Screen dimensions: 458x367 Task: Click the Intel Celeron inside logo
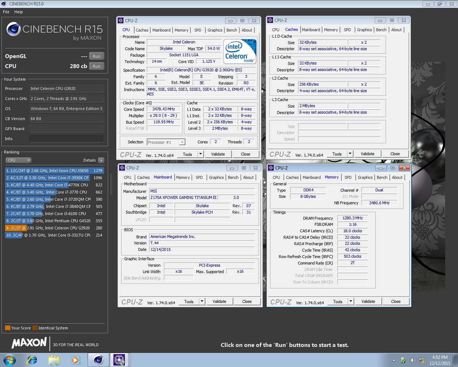click(239, 52)
